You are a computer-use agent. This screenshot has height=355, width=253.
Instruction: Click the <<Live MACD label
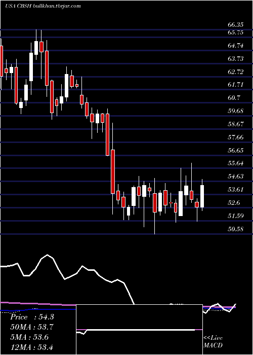(x=213, y=342)
